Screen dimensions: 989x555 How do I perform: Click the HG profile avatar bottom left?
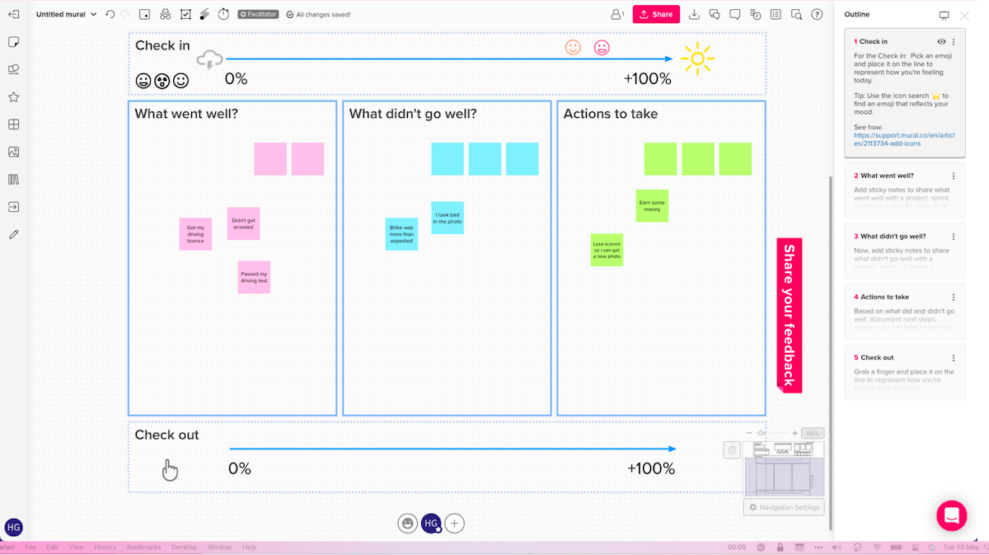13,527
